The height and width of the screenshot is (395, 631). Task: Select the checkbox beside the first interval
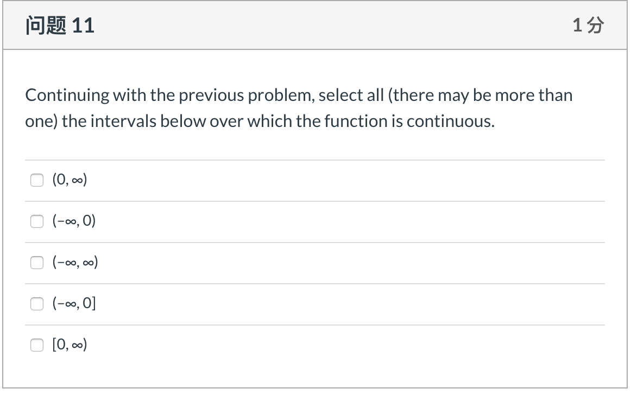[x=36, y=180]
